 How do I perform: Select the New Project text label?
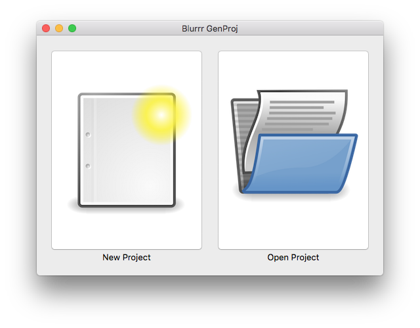coord(126,258)
